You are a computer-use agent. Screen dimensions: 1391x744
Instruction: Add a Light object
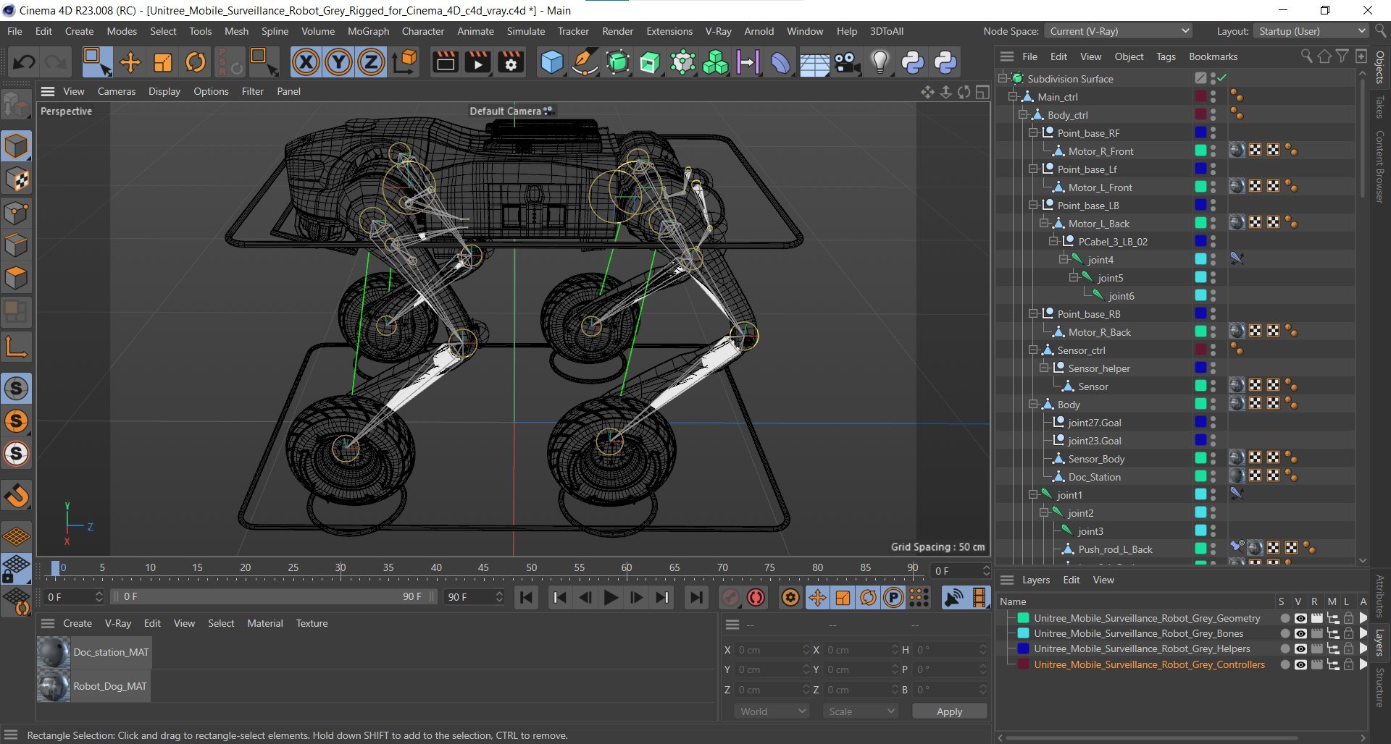coord(880,62)
